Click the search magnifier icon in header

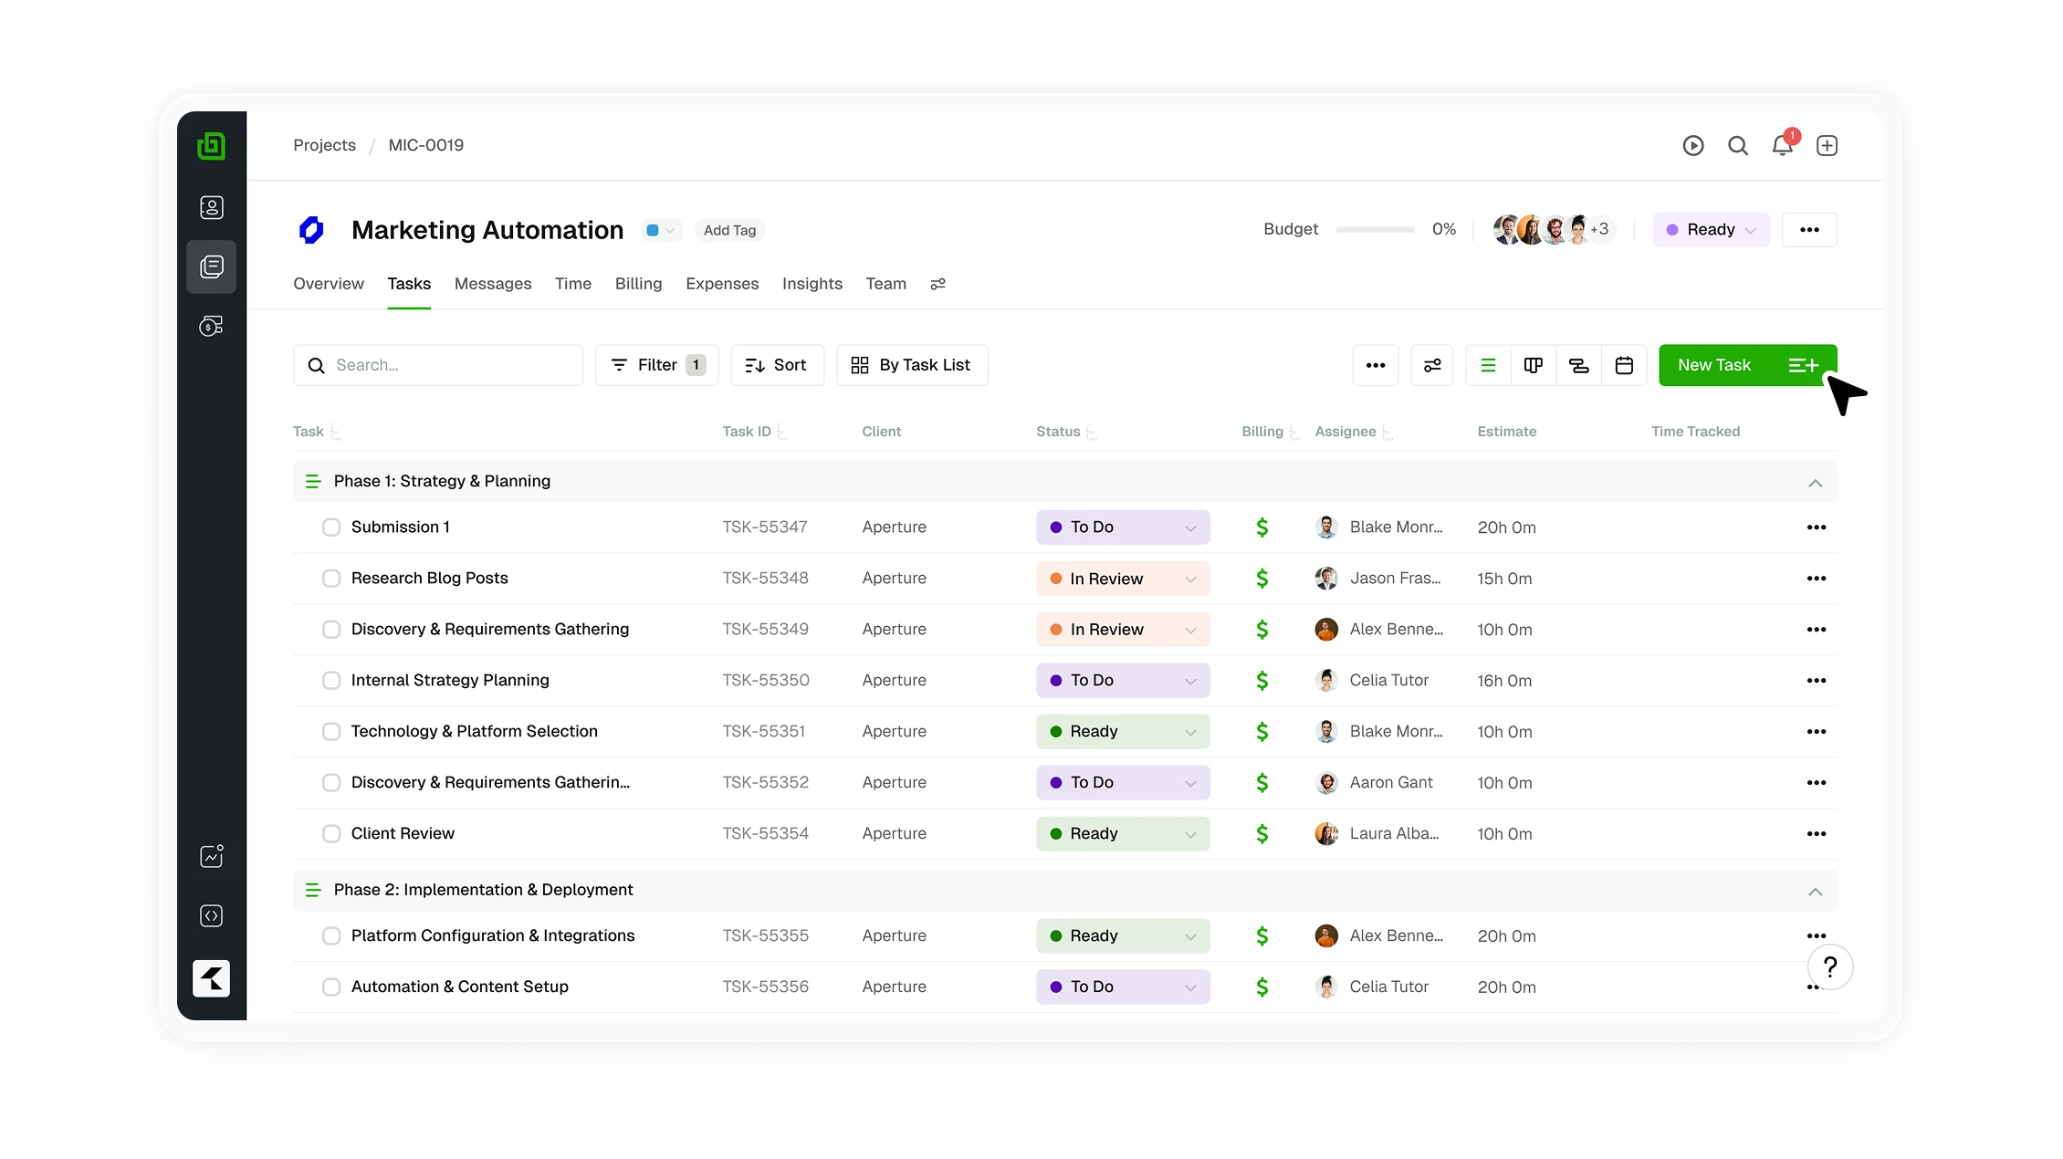1738,146
